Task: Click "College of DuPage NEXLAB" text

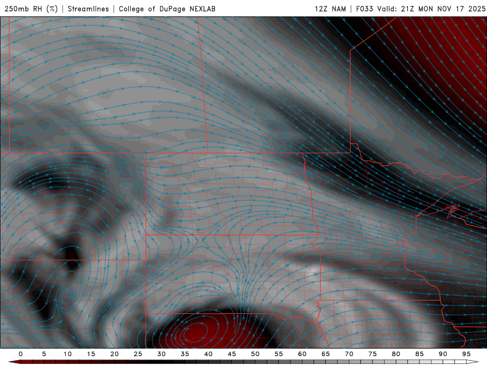Action: (x=167, y=9)
